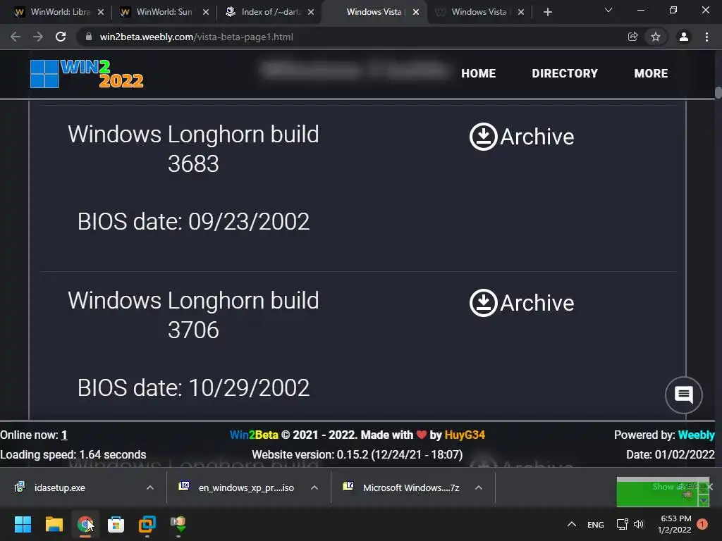Expand en_windows_xp_pr iso download options
The width and height of the screenshot is (722, 541).
pyautogui.click(x=314, y=487)
